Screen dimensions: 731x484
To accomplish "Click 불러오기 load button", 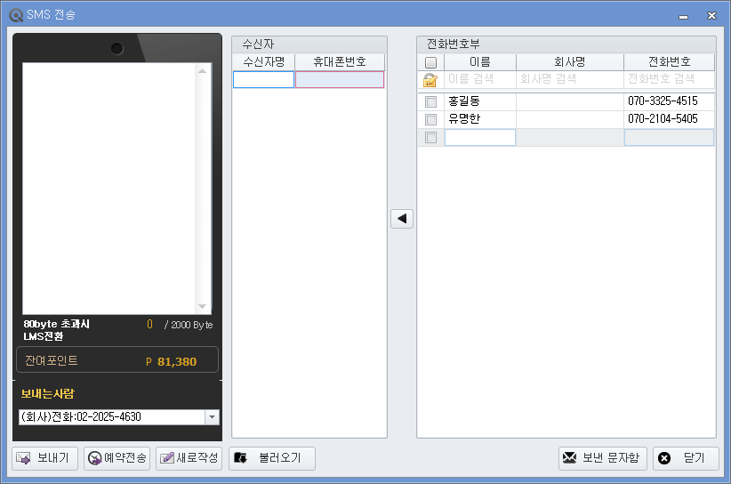I will pos(272,458).
